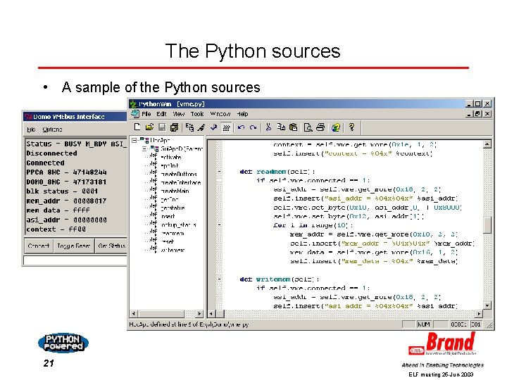Click the Cut scissors icon
The height and width of the screenshot is (380, 507).
click(268, 127)
